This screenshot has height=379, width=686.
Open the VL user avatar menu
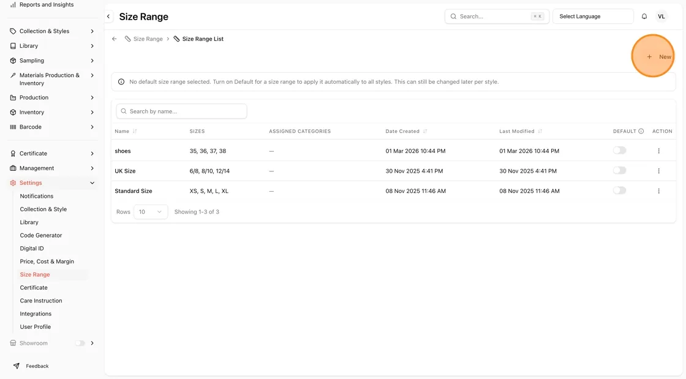(661, 17)
